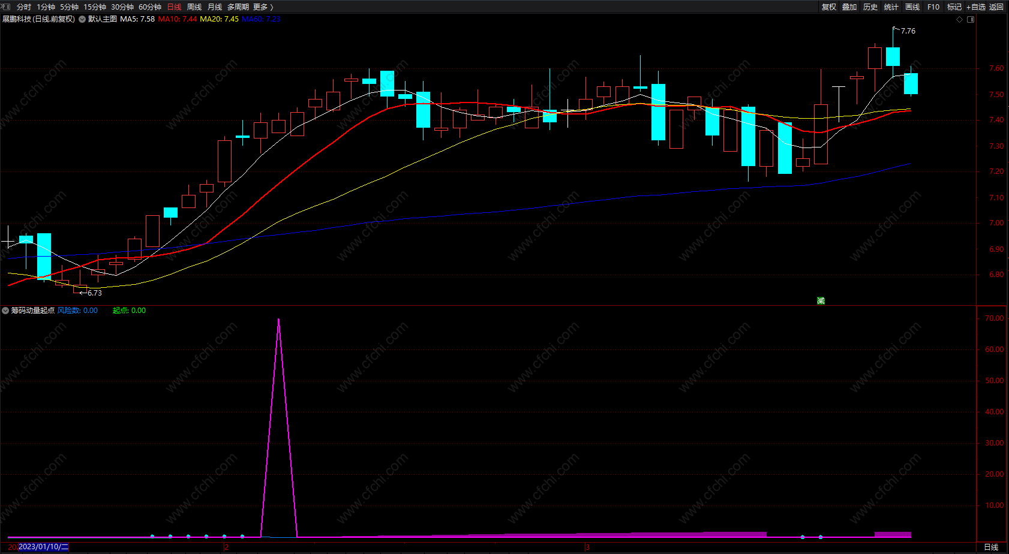Click the 日线 label at bottom right

pyautogui.click(x=991, y=547)
